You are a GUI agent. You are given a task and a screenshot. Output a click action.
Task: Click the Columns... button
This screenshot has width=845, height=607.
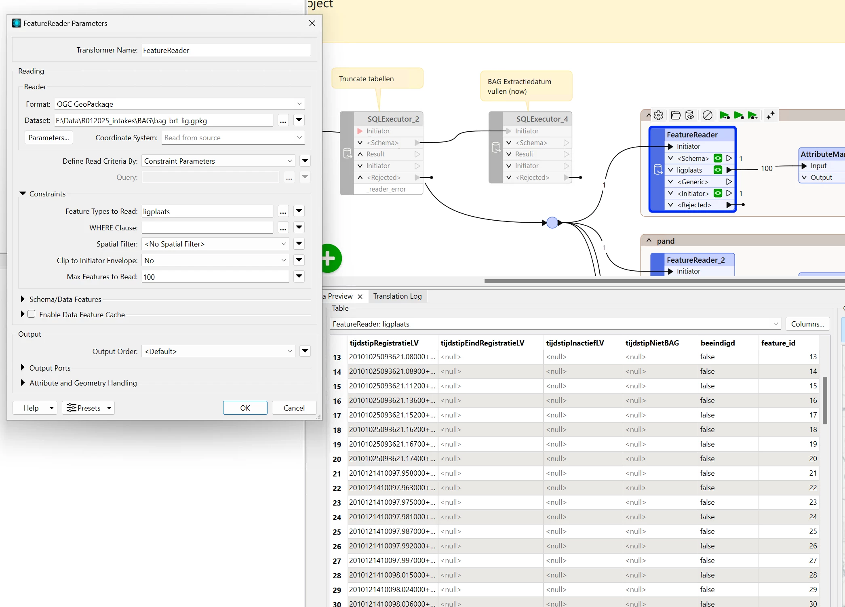[807, 324]
